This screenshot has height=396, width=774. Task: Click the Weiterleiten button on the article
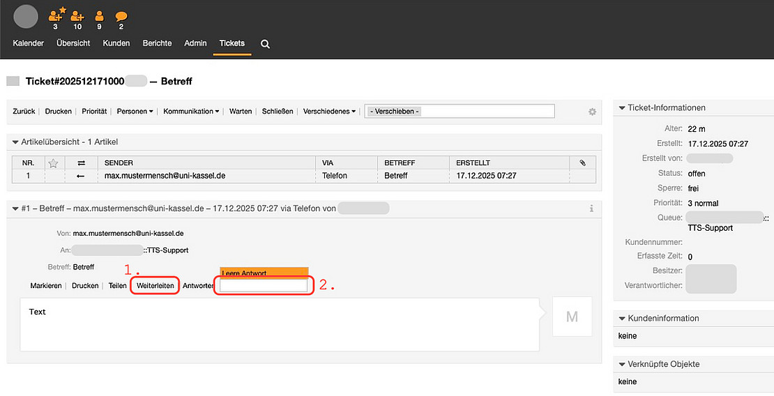click(155, 286)
